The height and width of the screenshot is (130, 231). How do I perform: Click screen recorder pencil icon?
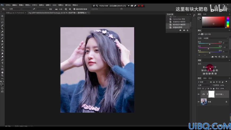135,6
